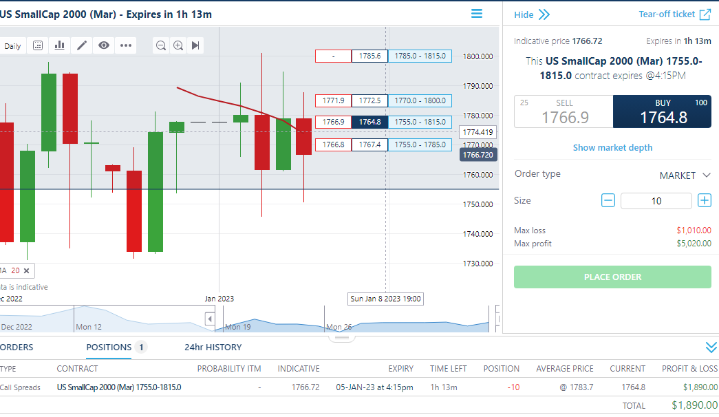The image size is (719, 417).
Task: Open the Daily timeframe selector
Action: click(x=12, y=46)
